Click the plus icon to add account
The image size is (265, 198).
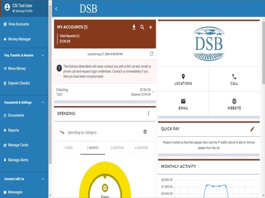(x=151, y=27)
